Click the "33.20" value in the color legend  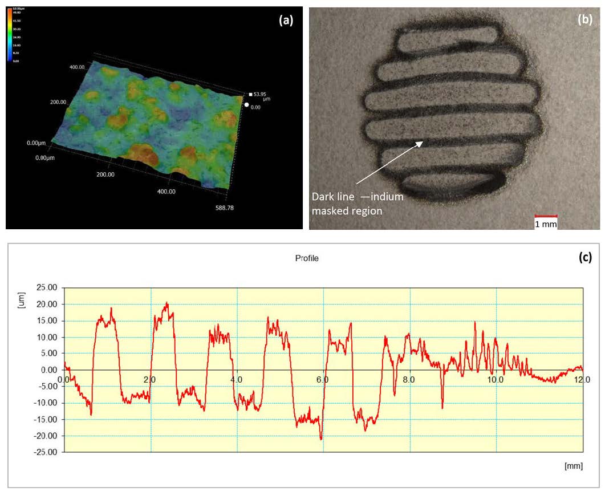pyautogui.click(x=17, y=29)
